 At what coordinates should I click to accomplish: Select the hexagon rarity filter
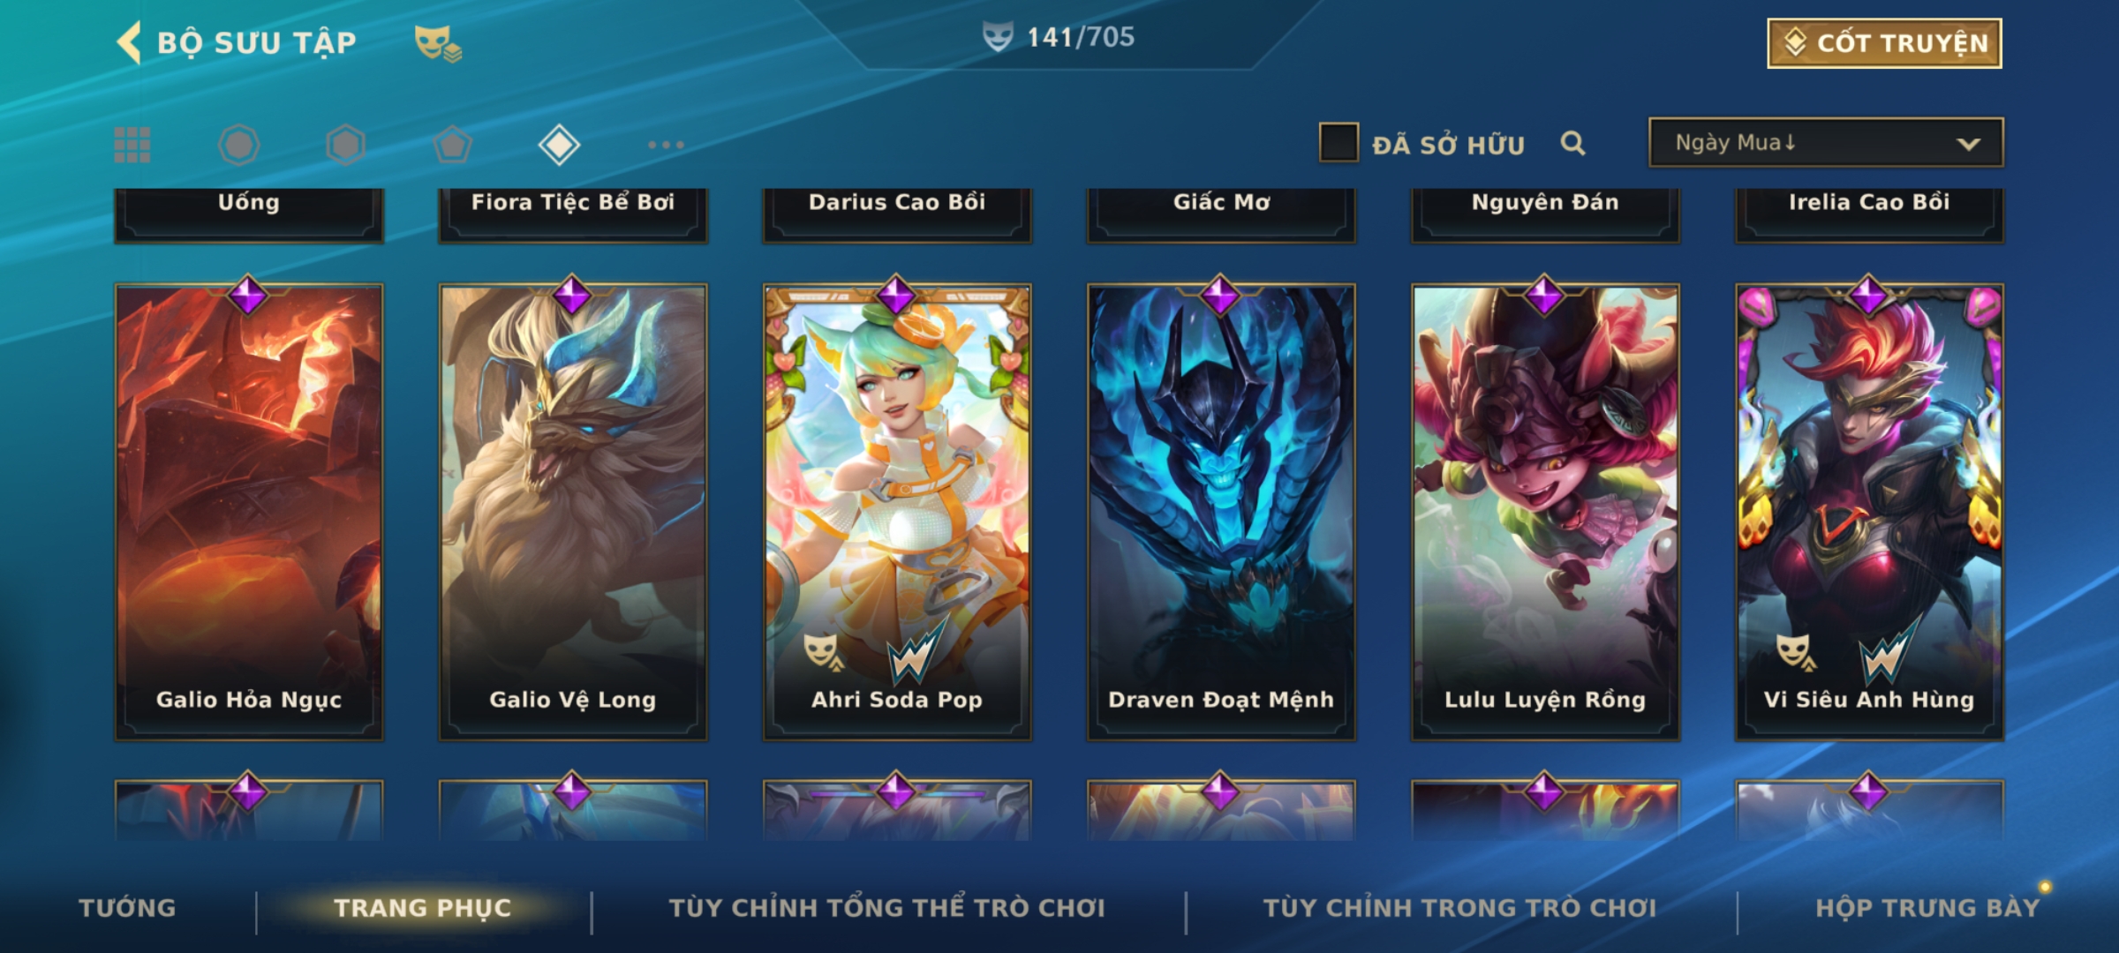click(345, 145)
